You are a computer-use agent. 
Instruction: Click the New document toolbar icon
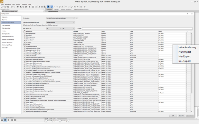tap(2, 7)
